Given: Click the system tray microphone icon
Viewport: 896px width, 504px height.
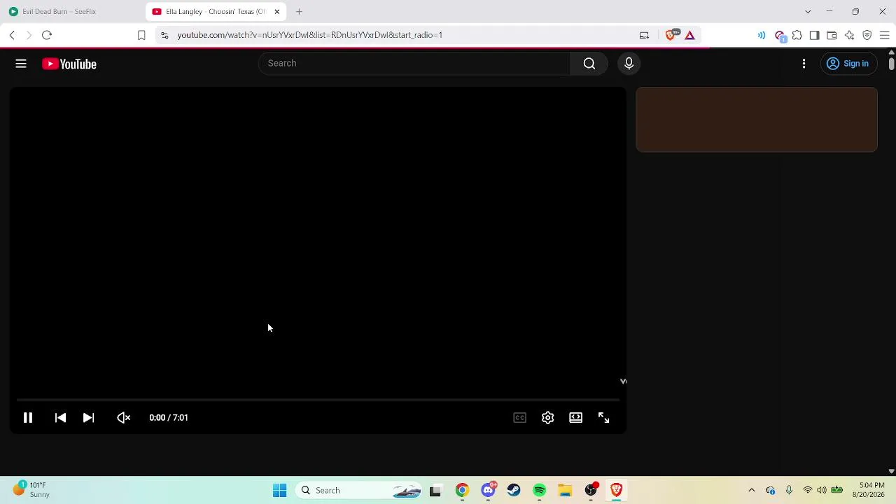Looking at the screenshot, I should [x=789, y=491].
